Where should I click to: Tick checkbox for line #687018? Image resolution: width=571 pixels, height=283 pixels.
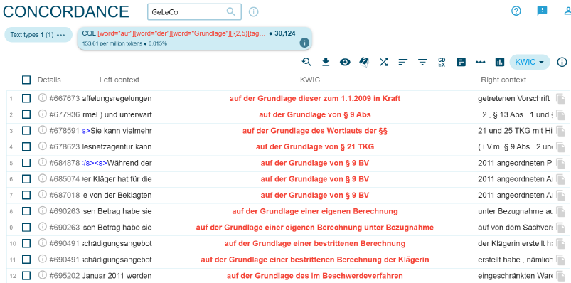26,195
